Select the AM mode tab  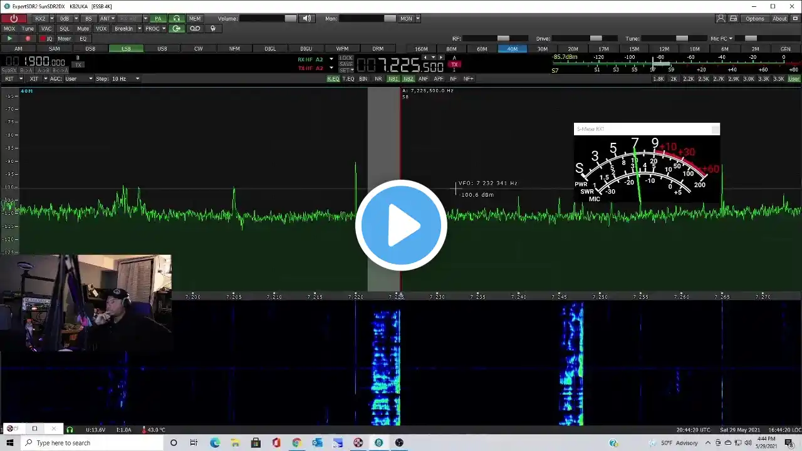[x=18, y=49]
